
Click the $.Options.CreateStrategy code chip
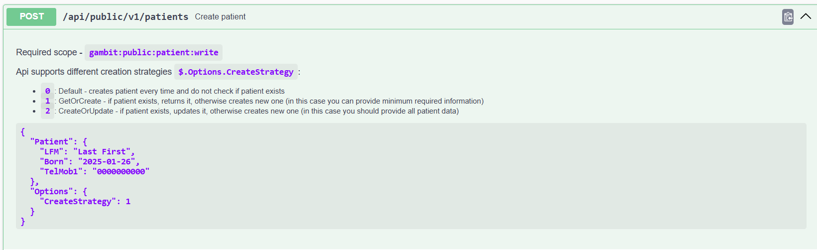pyautogui.click(x=236, y=72)
